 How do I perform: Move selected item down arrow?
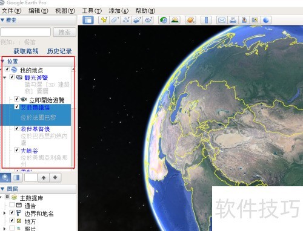[x=55, y=178]
